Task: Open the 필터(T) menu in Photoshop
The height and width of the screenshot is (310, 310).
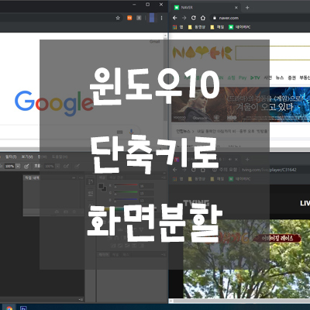Action: pyautogui.click(x=11, y=157)
